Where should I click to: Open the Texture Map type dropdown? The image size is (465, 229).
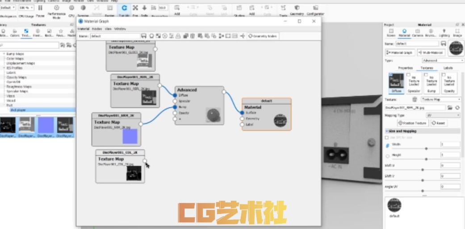pos(441,99)
